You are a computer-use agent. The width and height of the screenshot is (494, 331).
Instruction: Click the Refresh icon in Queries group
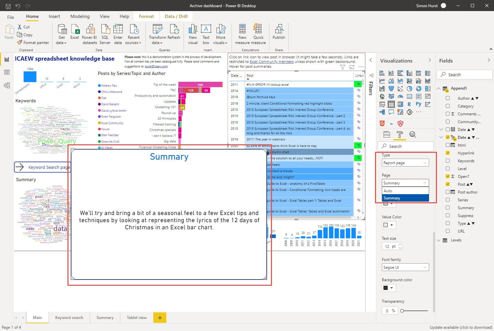(x=174, y=34)
